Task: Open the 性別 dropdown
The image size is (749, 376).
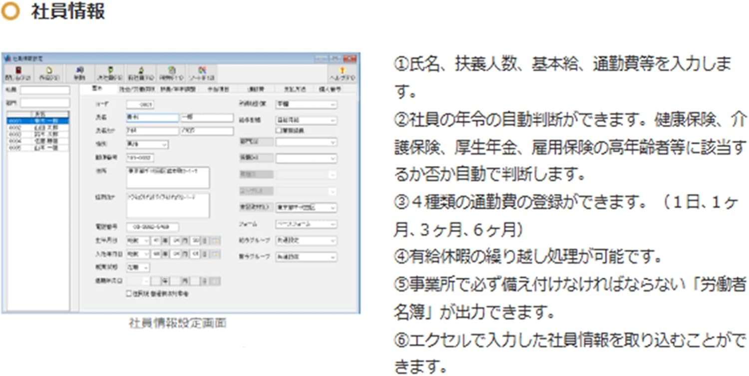Action: [x=147, y=144]
